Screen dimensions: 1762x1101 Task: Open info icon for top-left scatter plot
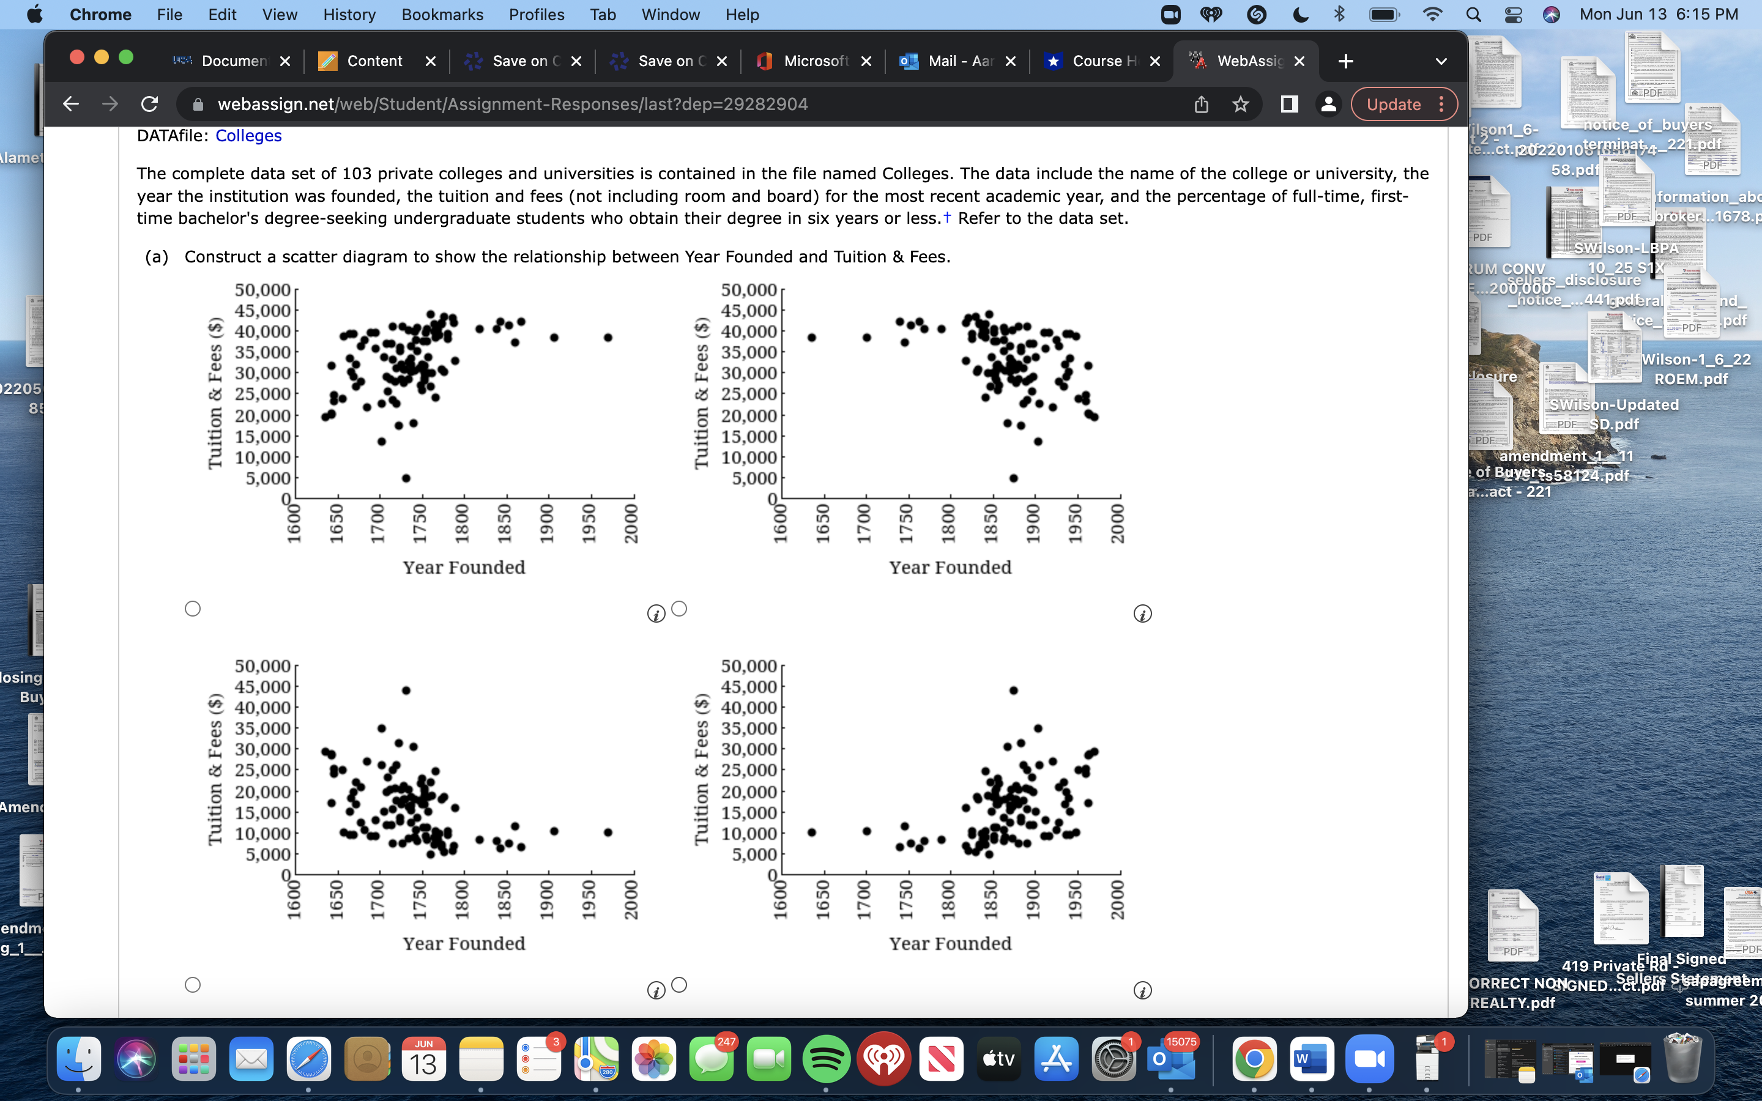[x=656, y=614]
